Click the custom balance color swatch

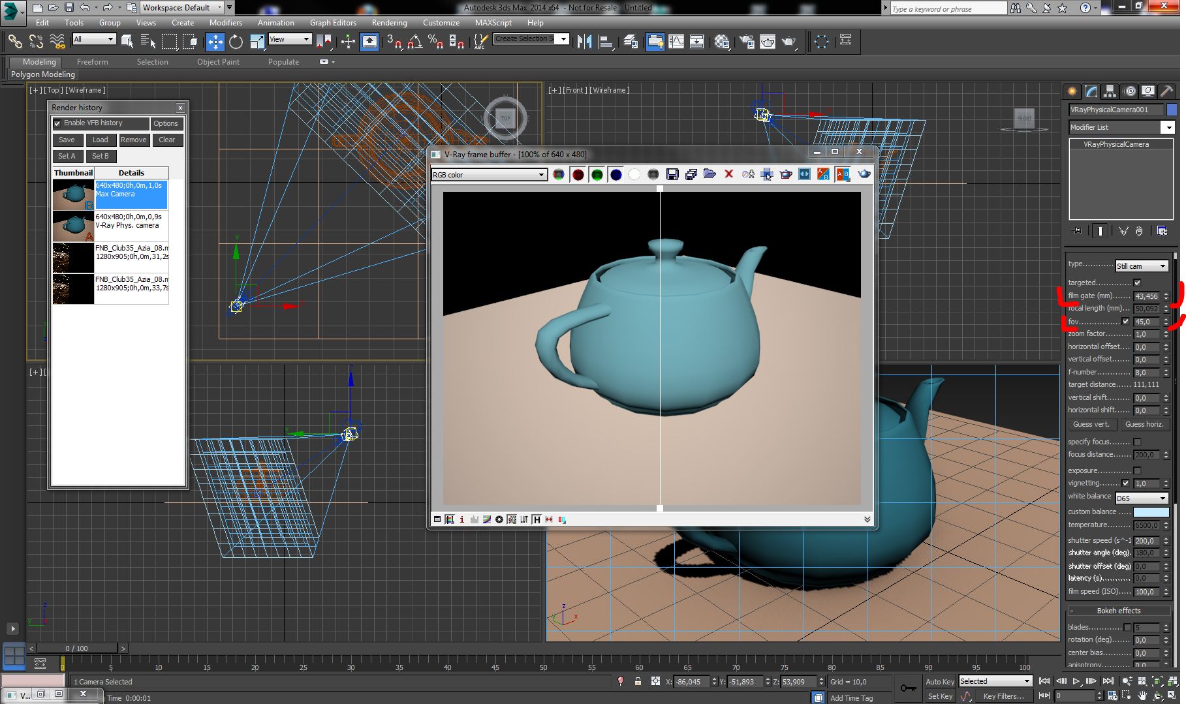(x=1151, y=512)
